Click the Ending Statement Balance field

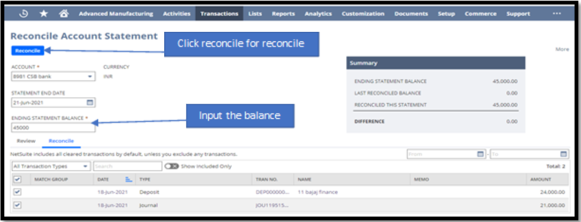[53, 128]
